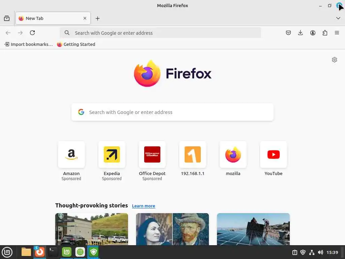Open update manager shield tray icon
Screen dimensions: 345x259
point(303,252)
